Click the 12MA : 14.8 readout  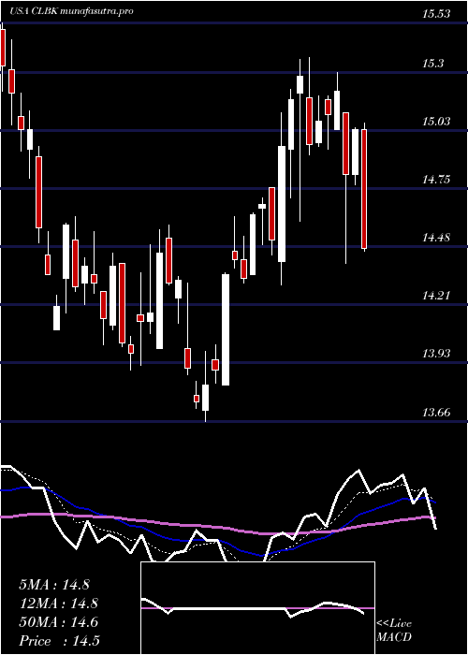(58, 604)
